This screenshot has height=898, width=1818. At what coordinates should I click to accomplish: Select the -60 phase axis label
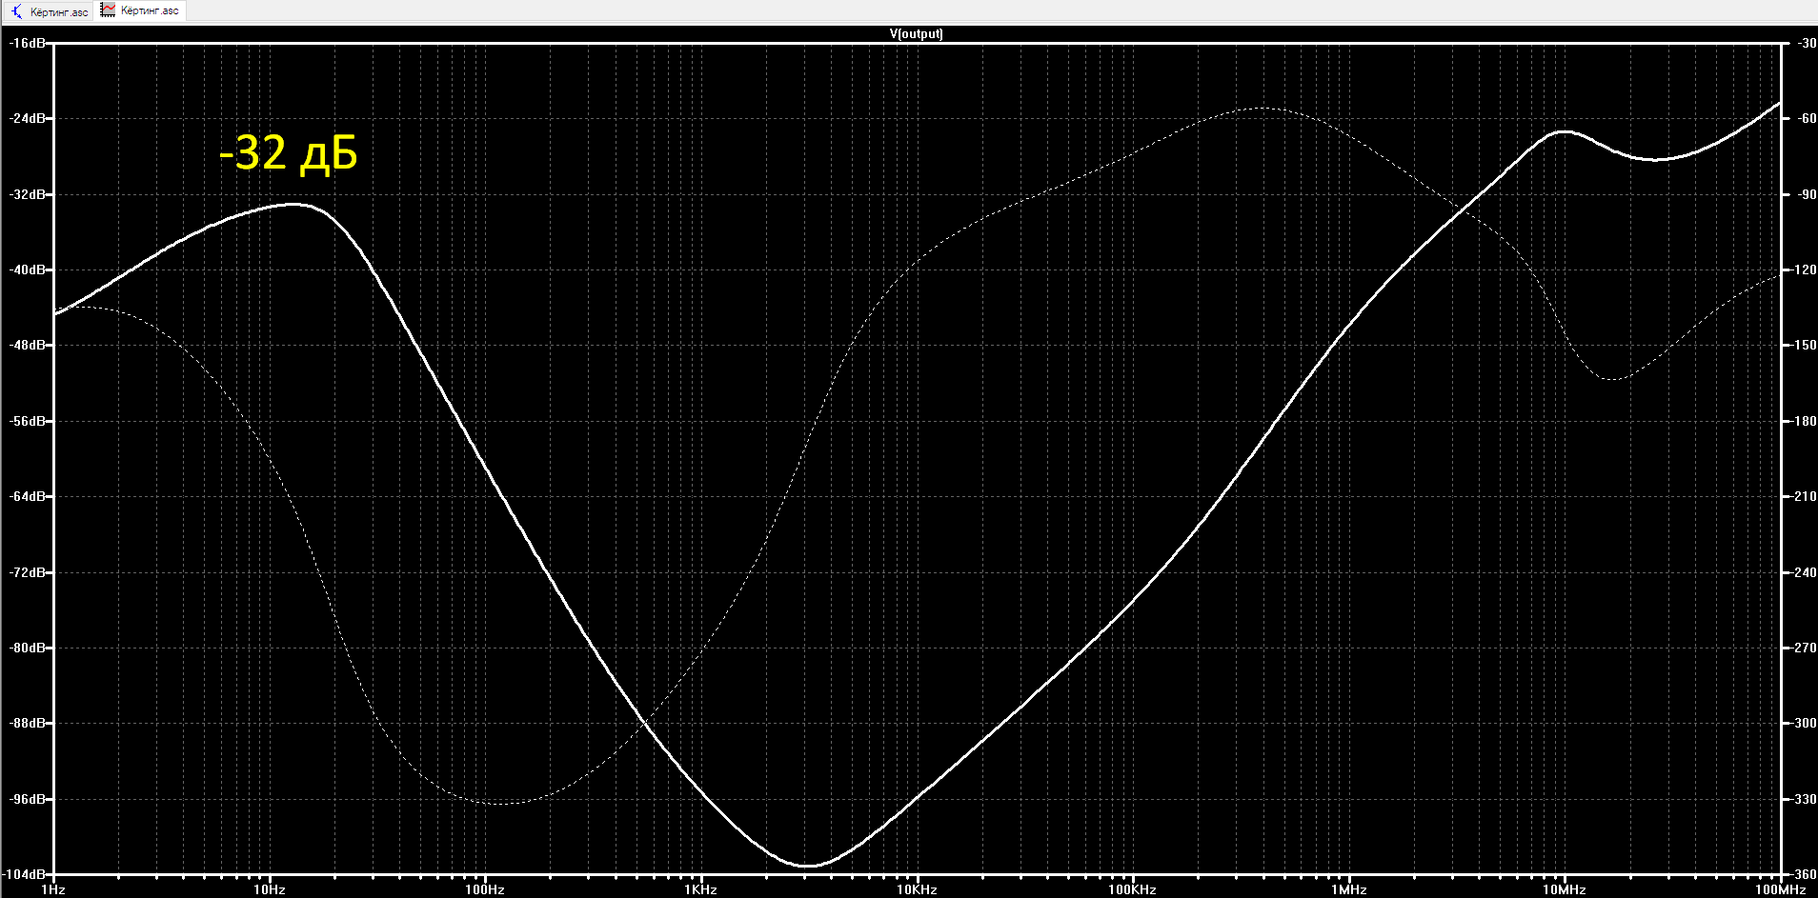(x=1806, y=119)
